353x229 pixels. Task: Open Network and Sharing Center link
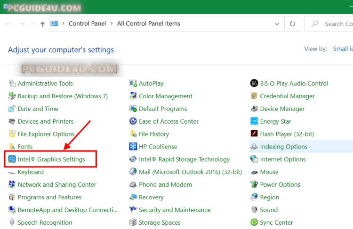click(56, 185)
